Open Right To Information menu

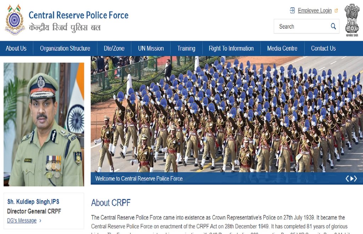click(231, 48)
